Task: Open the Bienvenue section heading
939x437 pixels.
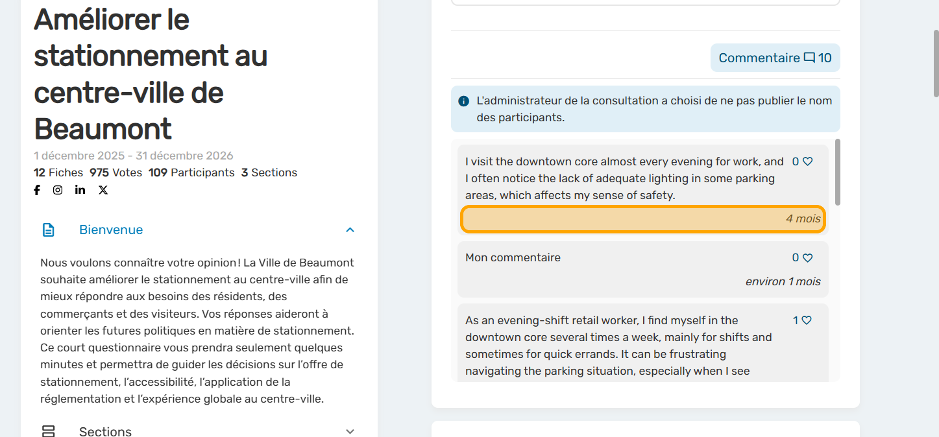Action: 111,230
